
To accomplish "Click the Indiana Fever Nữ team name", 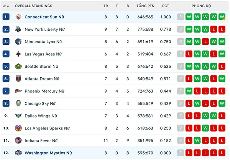I will pos(41,140).
